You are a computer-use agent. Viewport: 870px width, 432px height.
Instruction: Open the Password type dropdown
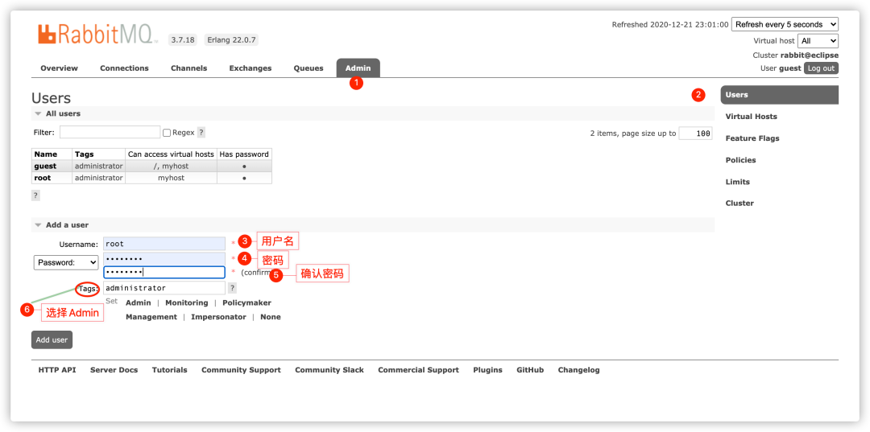pyautogui.click(x=66, y=262)
